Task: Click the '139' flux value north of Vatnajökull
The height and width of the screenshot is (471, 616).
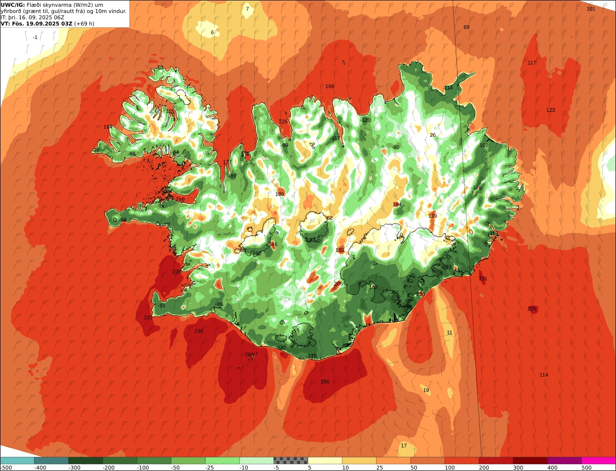Action: (x=433, y=216)
